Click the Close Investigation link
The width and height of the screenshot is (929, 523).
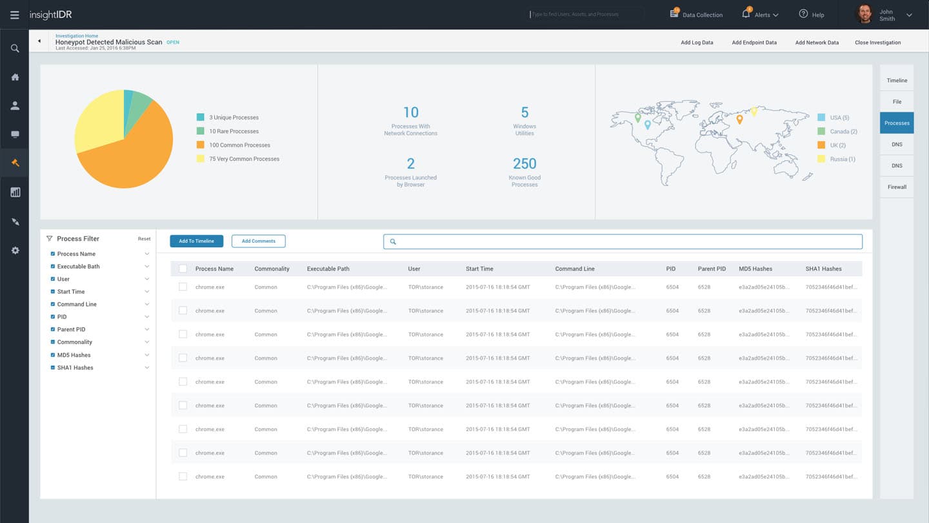point(877,43)
